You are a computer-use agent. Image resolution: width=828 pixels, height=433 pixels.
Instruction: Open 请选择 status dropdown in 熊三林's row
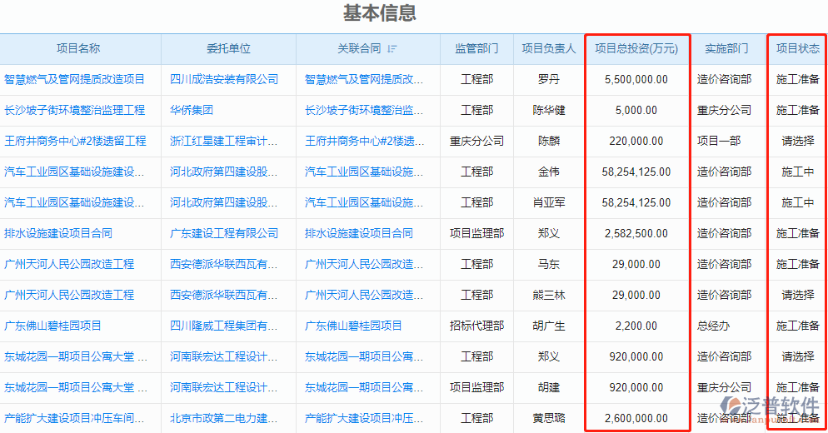point(798,295)
